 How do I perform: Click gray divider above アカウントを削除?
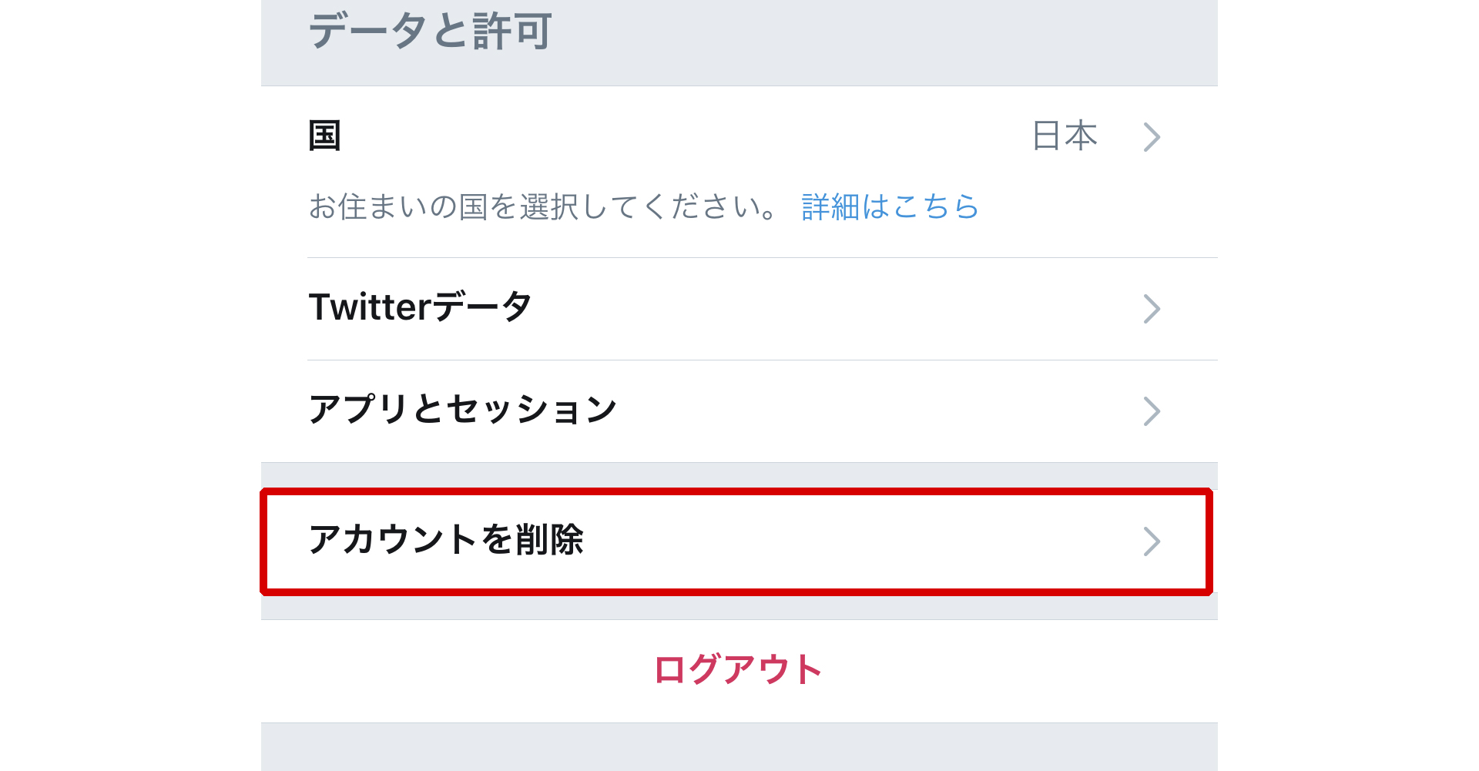coord(739,474)
